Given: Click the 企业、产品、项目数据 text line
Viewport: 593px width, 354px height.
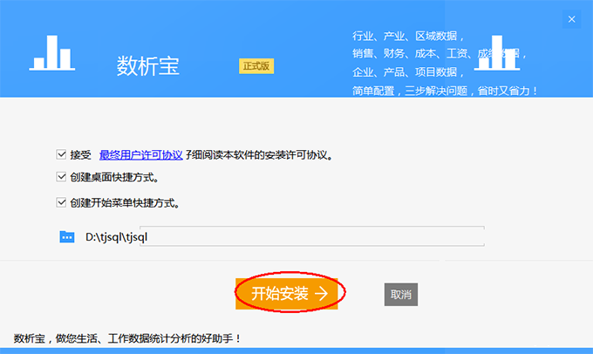Looking at the screenshot, I should tap(408, 71).
